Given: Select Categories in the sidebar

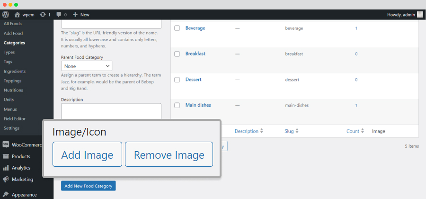Looking at the screenshot, I should pos(14,43).
